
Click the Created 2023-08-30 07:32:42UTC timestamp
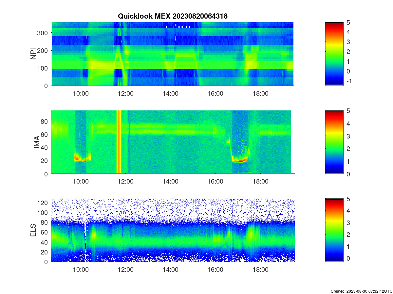(x=361, y=291)
